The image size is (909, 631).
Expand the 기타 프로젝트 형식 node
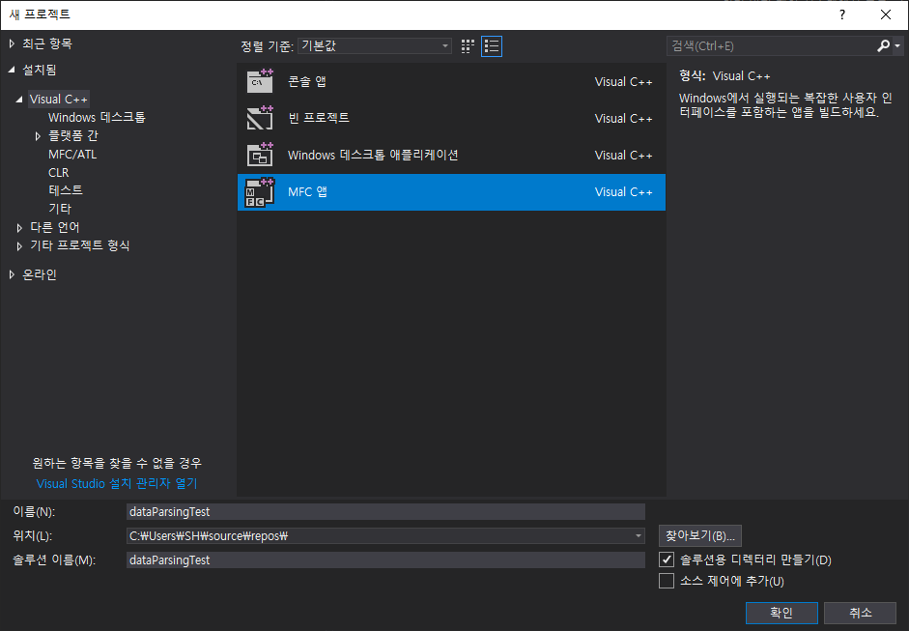coord(19,245)
